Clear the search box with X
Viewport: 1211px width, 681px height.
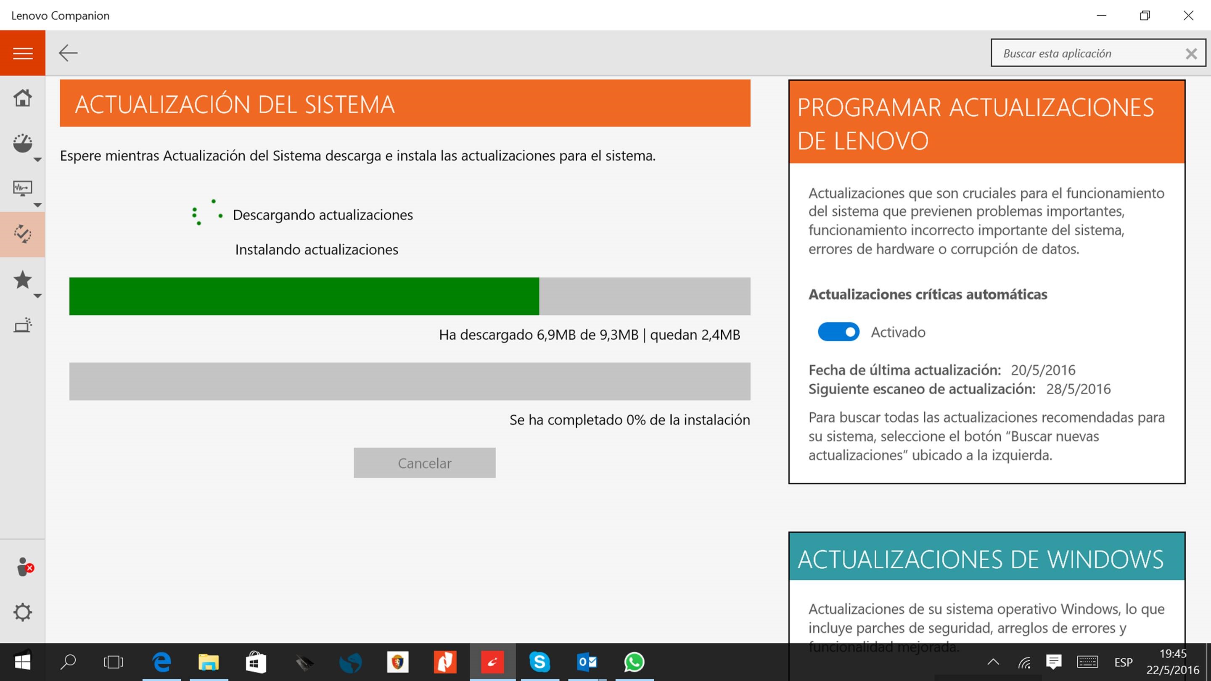pyautogui.click(x=1191, y=53)
